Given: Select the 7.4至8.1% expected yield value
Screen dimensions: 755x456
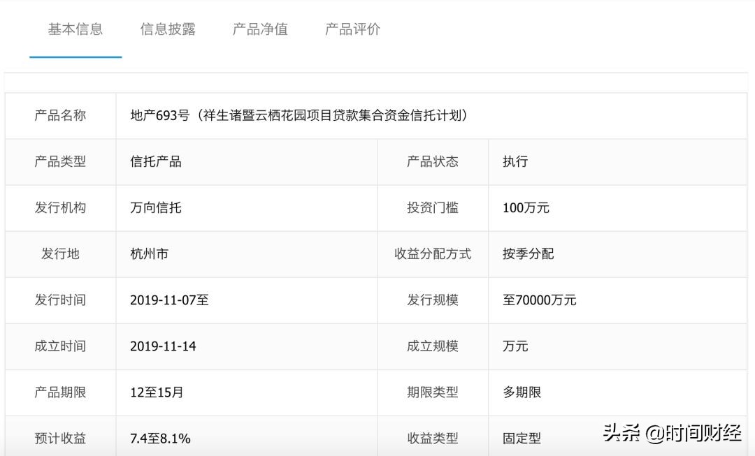Looking at the screenshot, I should point(159,439).
